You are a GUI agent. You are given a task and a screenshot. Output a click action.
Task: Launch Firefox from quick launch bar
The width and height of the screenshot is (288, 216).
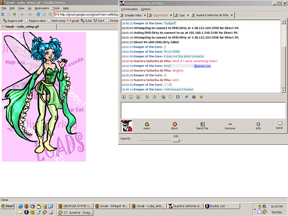point(26,206)
